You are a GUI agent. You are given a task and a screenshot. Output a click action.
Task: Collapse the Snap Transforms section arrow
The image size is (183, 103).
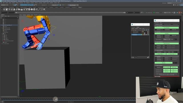tap(155, 42)
